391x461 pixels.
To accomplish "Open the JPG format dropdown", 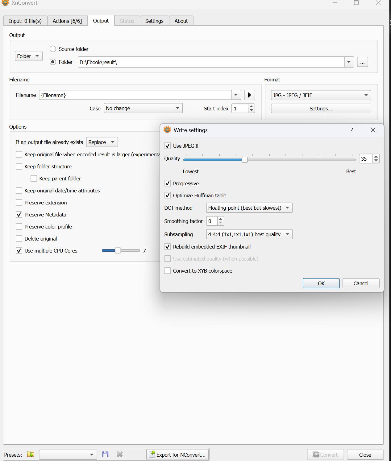I will pos(321,95).
